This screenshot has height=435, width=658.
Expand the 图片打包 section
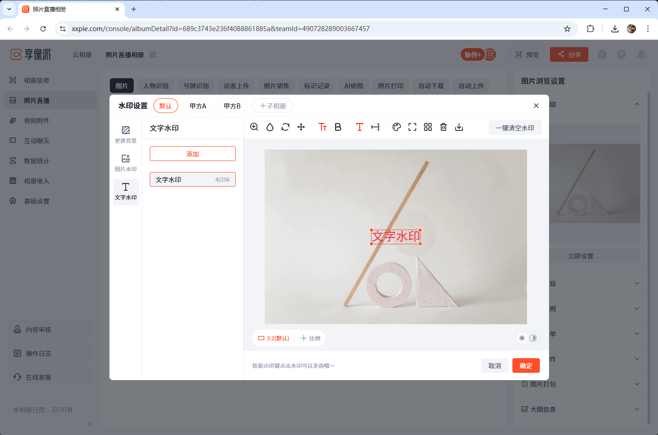581,384
